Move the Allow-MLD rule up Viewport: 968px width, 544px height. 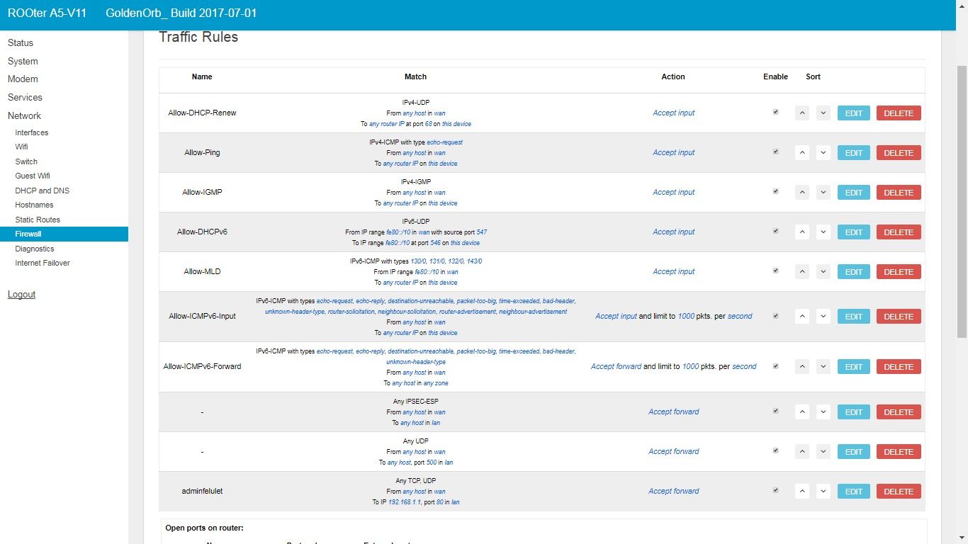[x=802, y=271]
